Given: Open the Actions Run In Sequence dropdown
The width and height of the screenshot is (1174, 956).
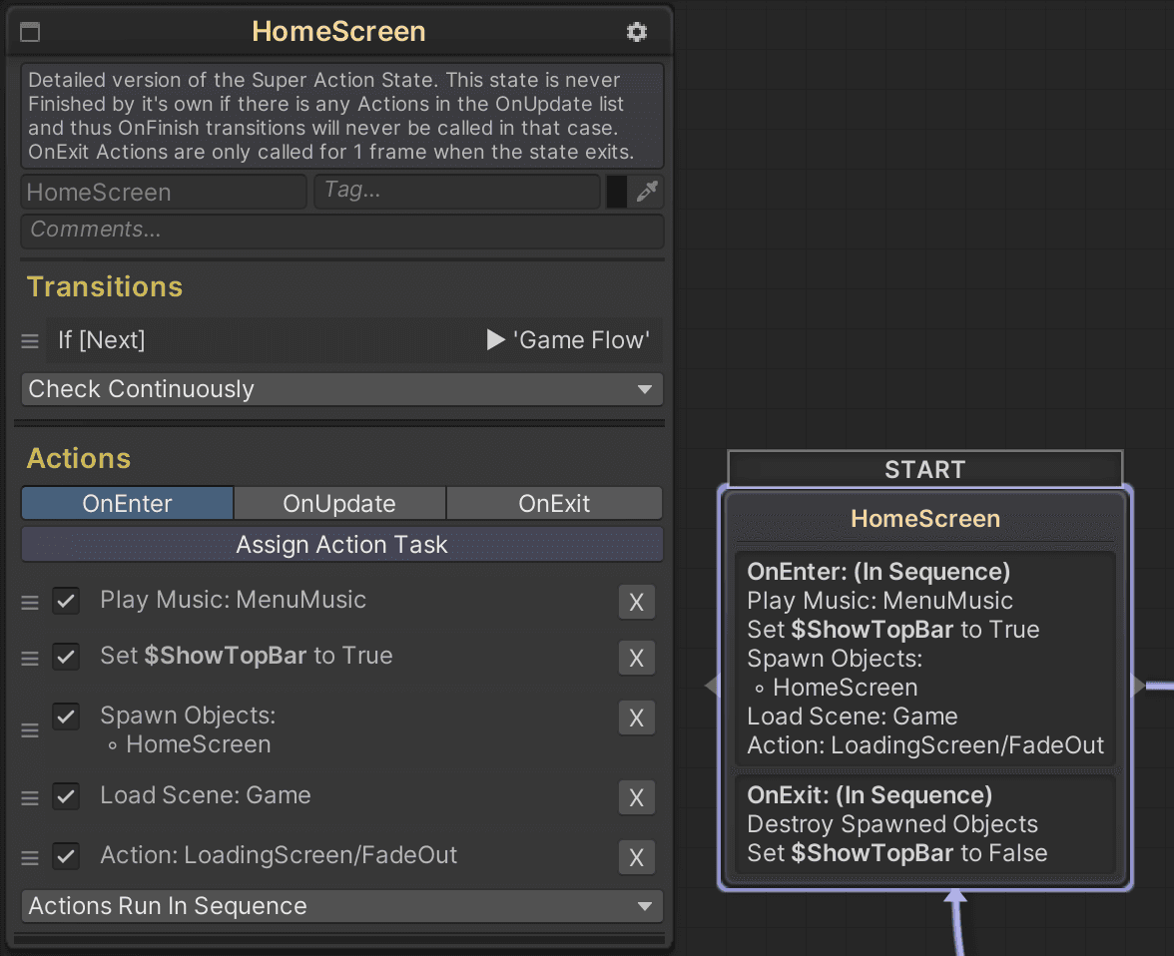Looking at the screenshot, I should pyautogui.click(x=342, y=906).
